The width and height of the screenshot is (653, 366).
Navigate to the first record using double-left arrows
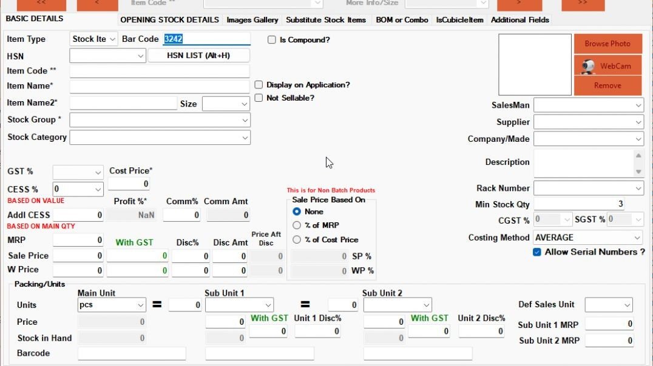click(40, 4)
